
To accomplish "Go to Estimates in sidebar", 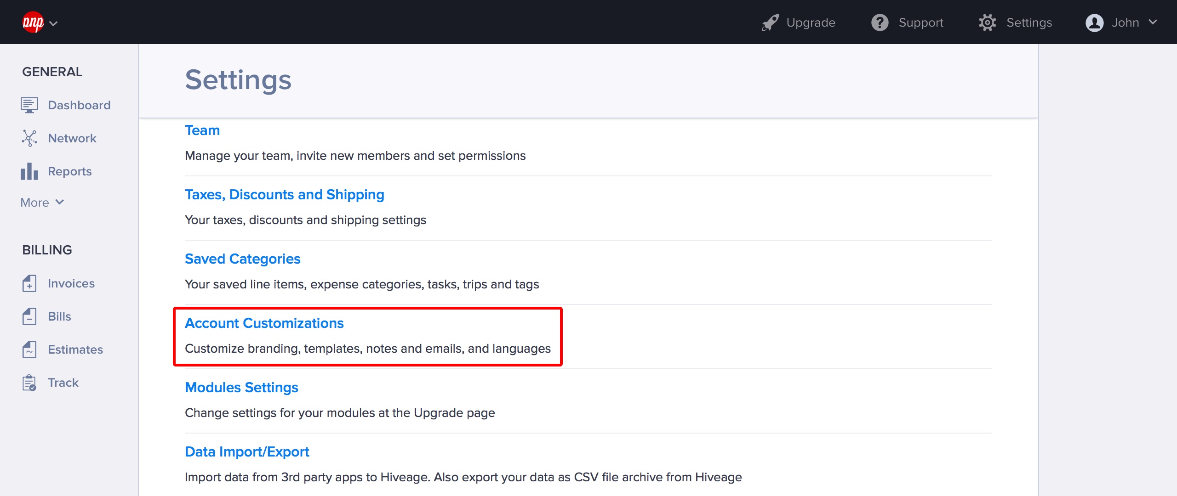I will click(75, 349).
